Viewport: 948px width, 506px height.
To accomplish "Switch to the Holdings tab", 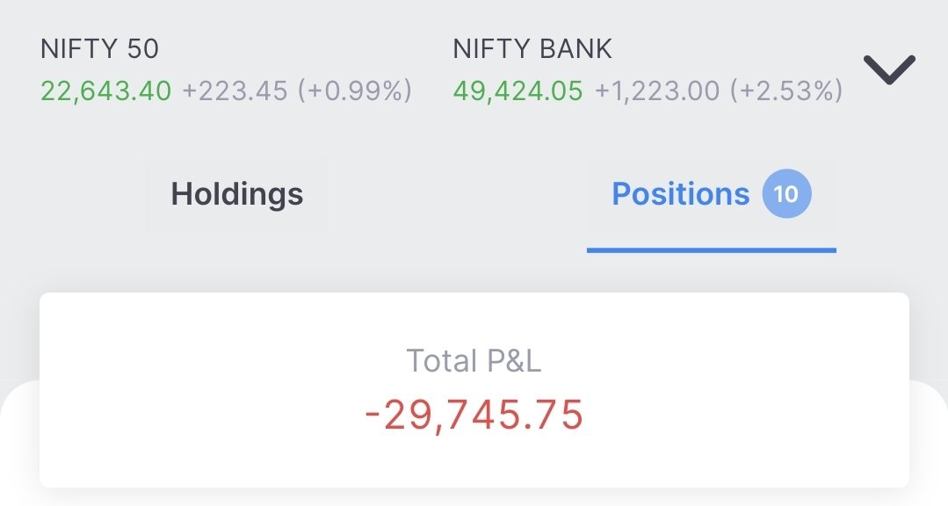I will (x=237, y=194).
